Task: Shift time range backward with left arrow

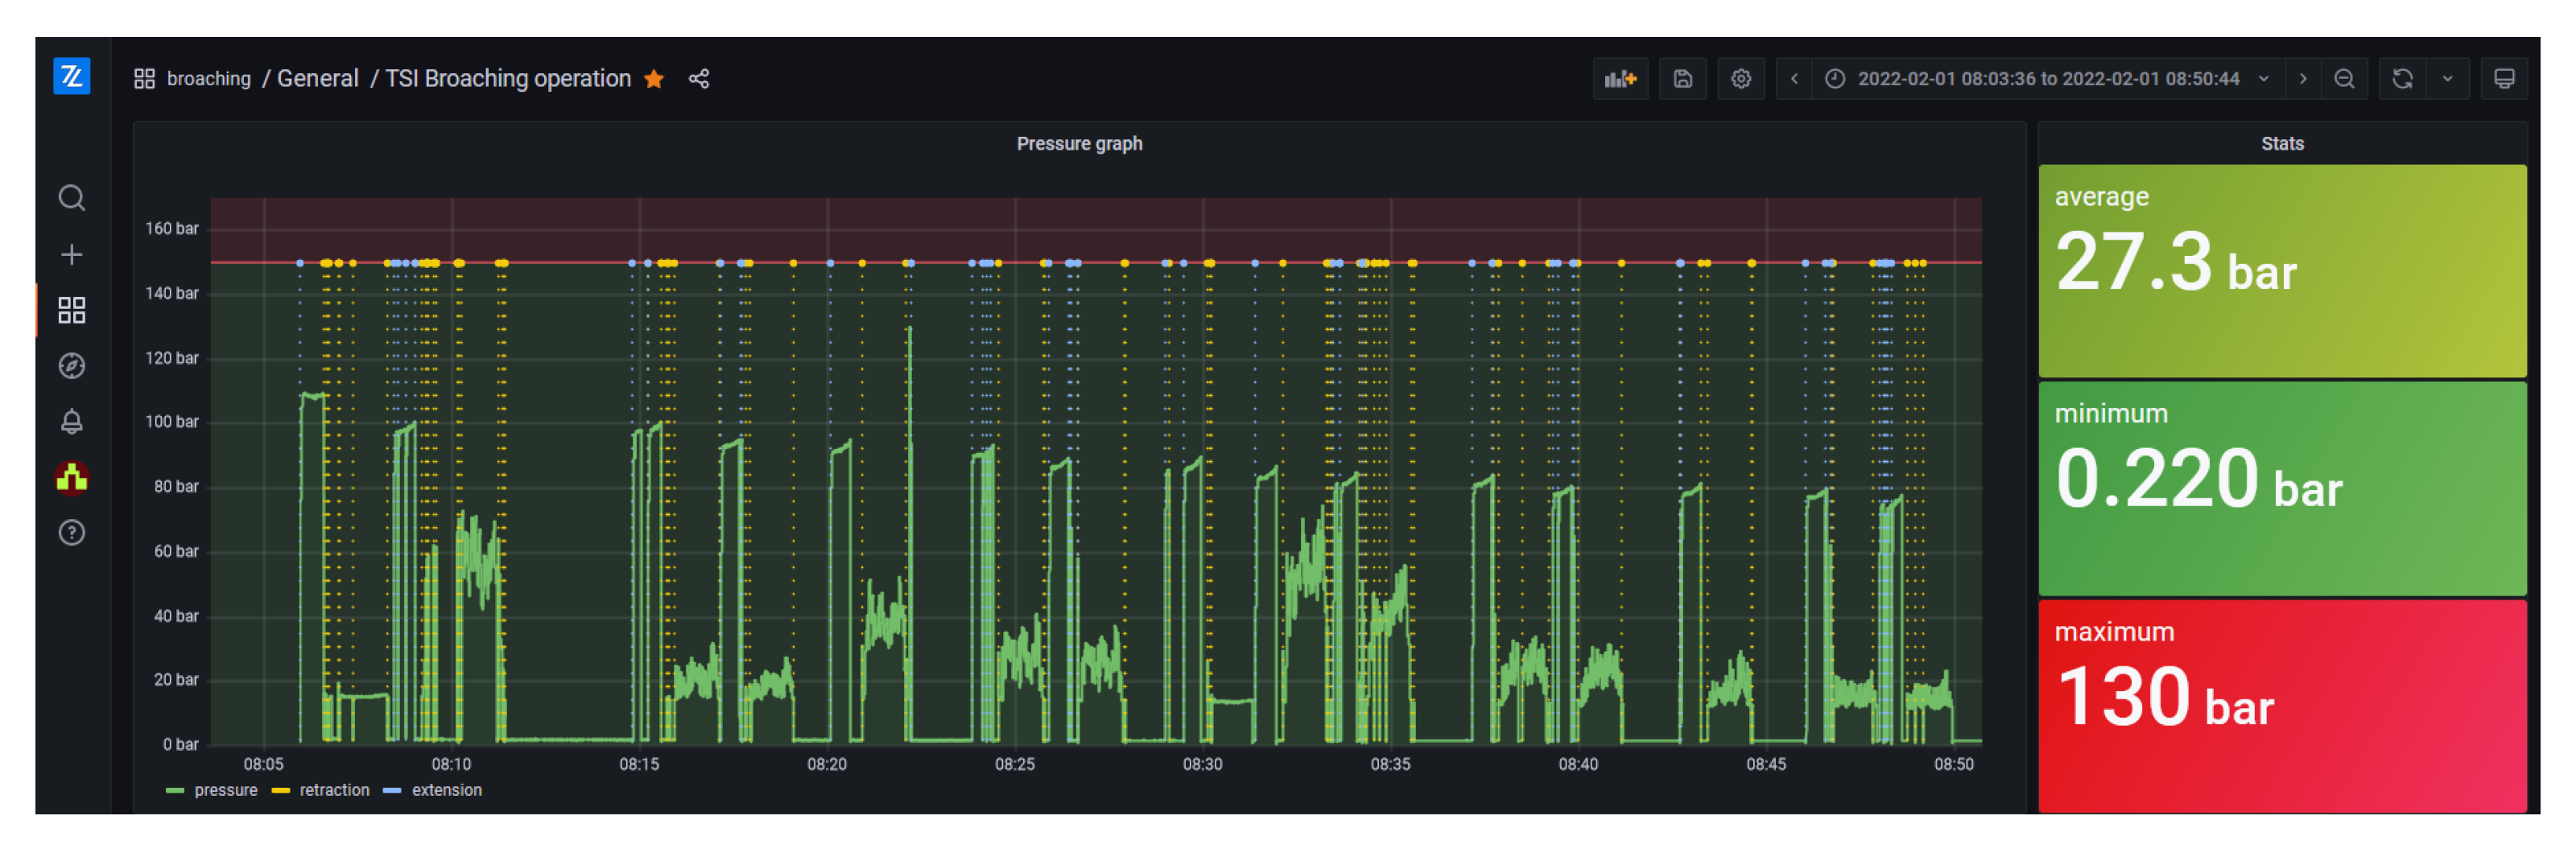Action: (1794, 79)
